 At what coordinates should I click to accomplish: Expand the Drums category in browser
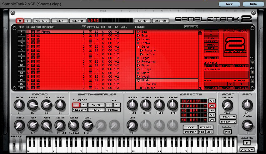click(x=138, y=39)
